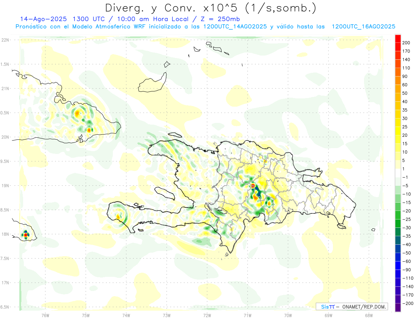Click the chart title 'Diverg. y Conv. x10^5'

point(172,8)
